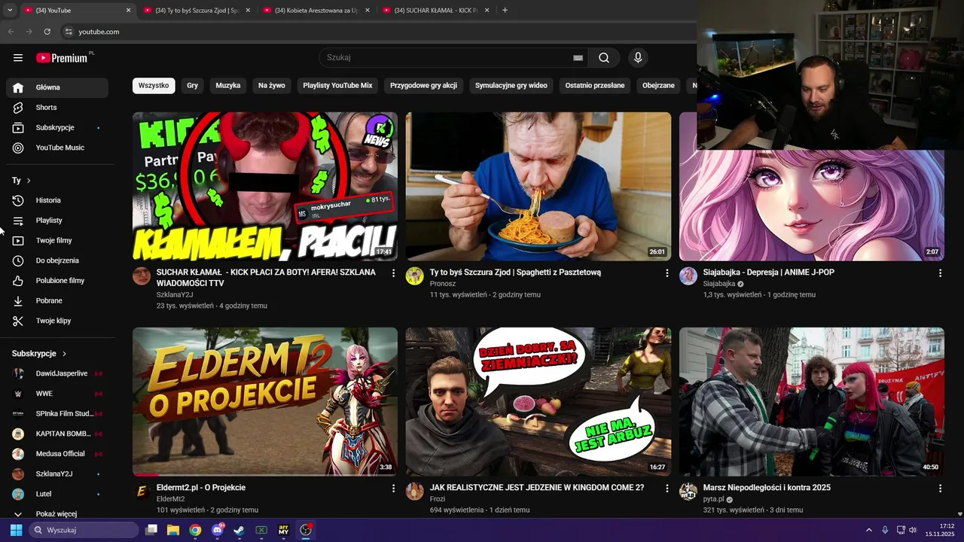Open the Marsz Niepodległości video thumbnail
Screen dimensions: 964x542
[x=812, y=401]
